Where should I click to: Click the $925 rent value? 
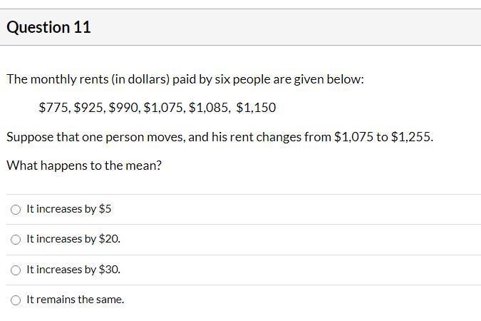(88, 108)
